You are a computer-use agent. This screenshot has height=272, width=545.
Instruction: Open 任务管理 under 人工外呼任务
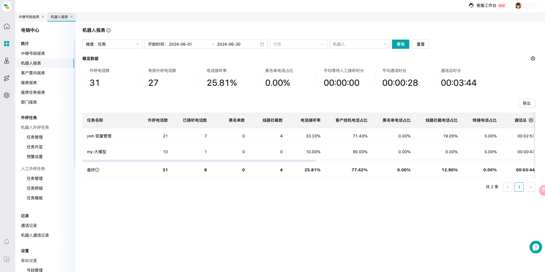tap(35, 178)
